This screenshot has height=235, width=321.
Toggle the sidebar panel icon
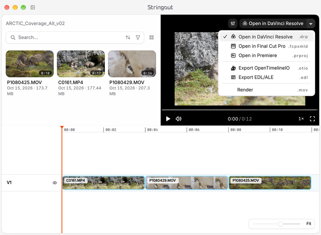coord(33,8)
